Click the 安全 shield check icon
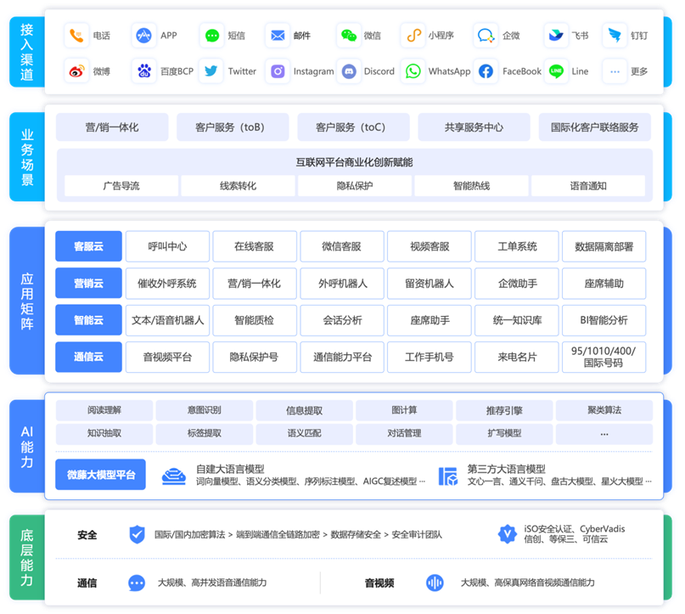 [138, 534]
